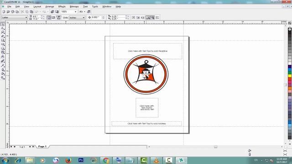Toggle Snap to Guidelines
Image resolution: width=292 pixels, height=164 pixels.
click(138, 17)
